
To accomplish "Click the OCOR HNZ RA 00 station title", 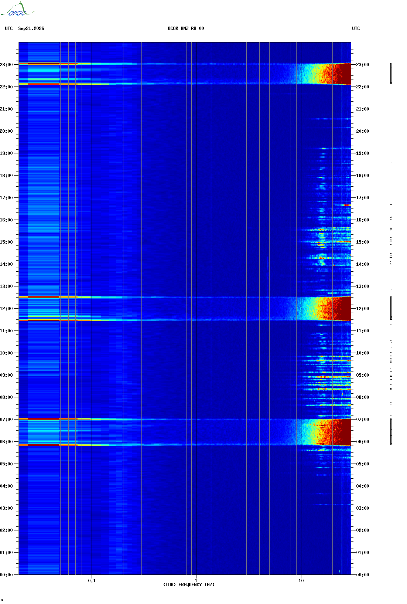I will point(186,28).
